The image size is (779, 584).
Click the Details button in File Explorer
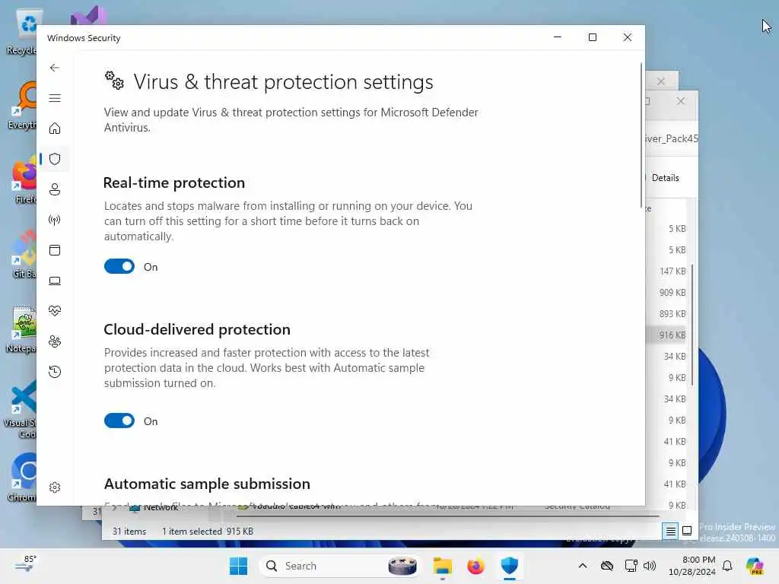(665, 178)
